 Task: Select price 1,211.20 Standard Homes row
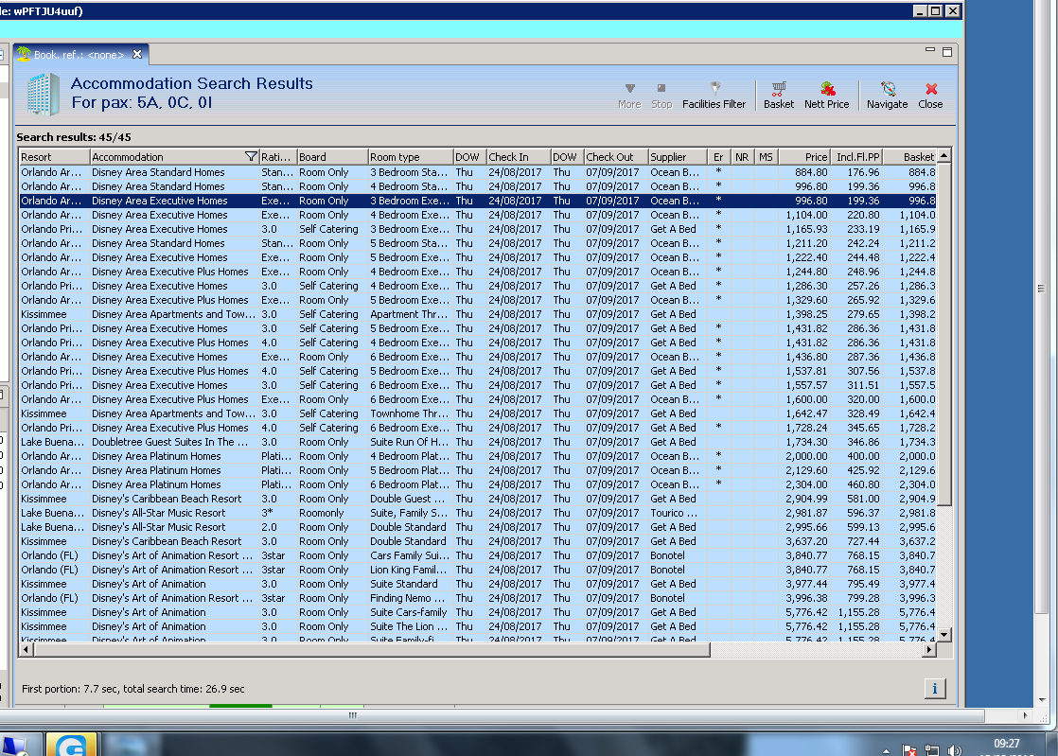click(x=478, y=243)
